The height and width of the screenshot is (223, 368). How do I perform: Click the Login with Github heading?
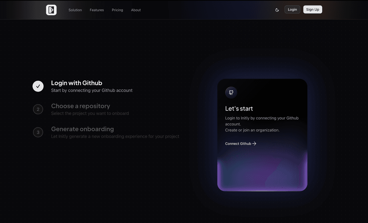point(77,83)
